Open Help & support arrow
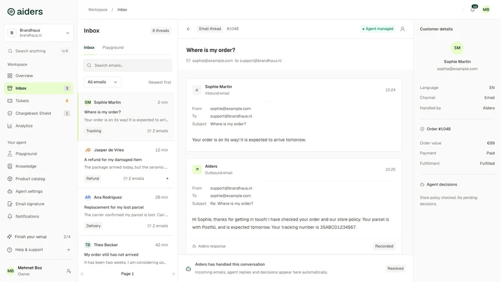Viewport: 501px width, 282px height. click(68, 249)
